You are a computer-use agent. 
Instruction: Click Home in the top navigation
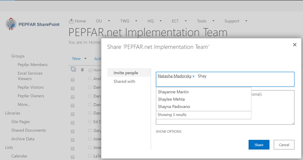point(80,21)
